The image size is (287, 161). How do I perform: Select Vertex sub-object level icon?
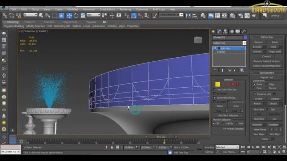217,85
